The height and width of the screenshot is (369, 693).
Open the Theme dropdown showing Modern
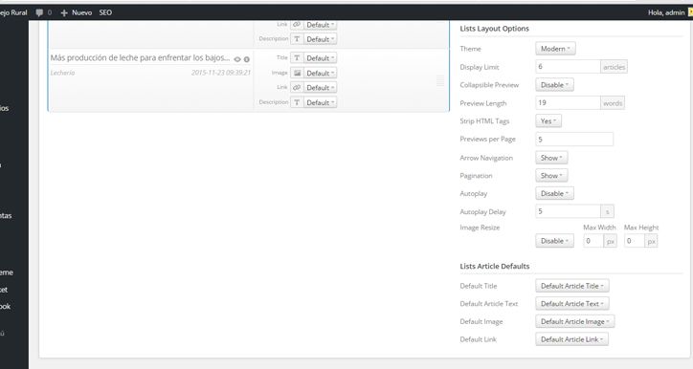point(555,49)
